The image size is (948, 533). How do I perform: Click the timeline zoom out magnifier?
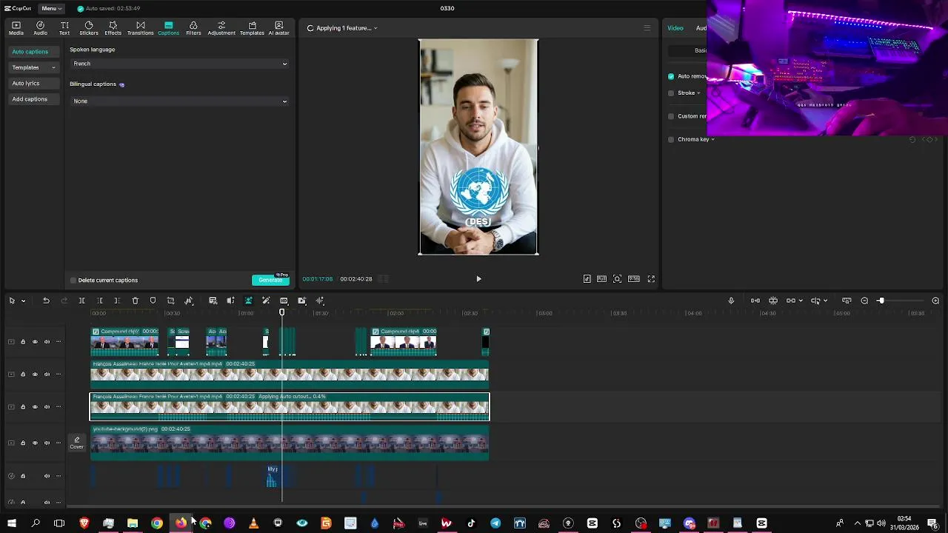coord(864,301)
